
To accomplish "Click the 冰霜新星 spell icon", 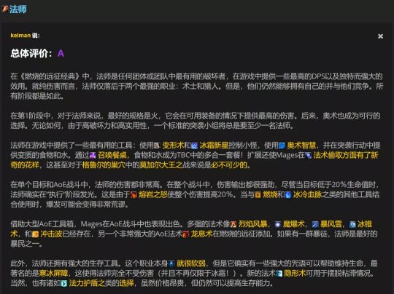I will 195,146.
